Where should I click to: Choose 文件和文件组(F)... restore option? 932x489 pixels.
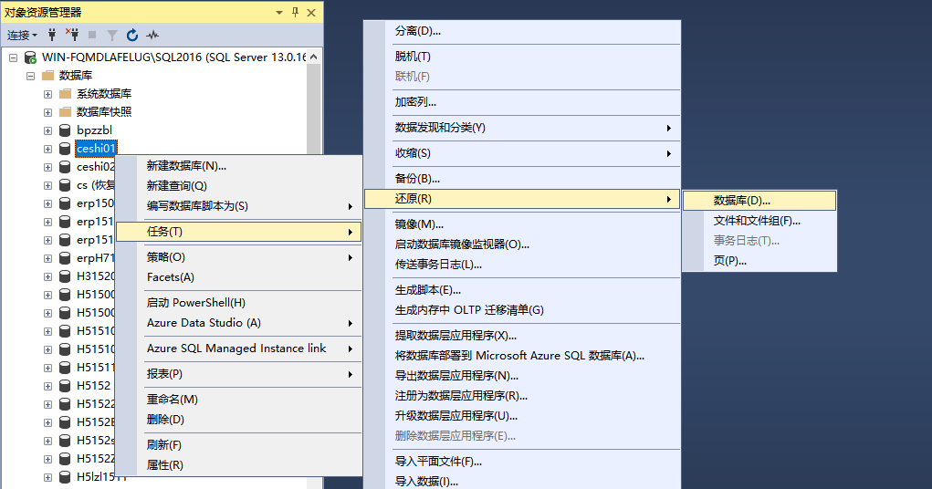pyautogui.click(x=756, y=221)
